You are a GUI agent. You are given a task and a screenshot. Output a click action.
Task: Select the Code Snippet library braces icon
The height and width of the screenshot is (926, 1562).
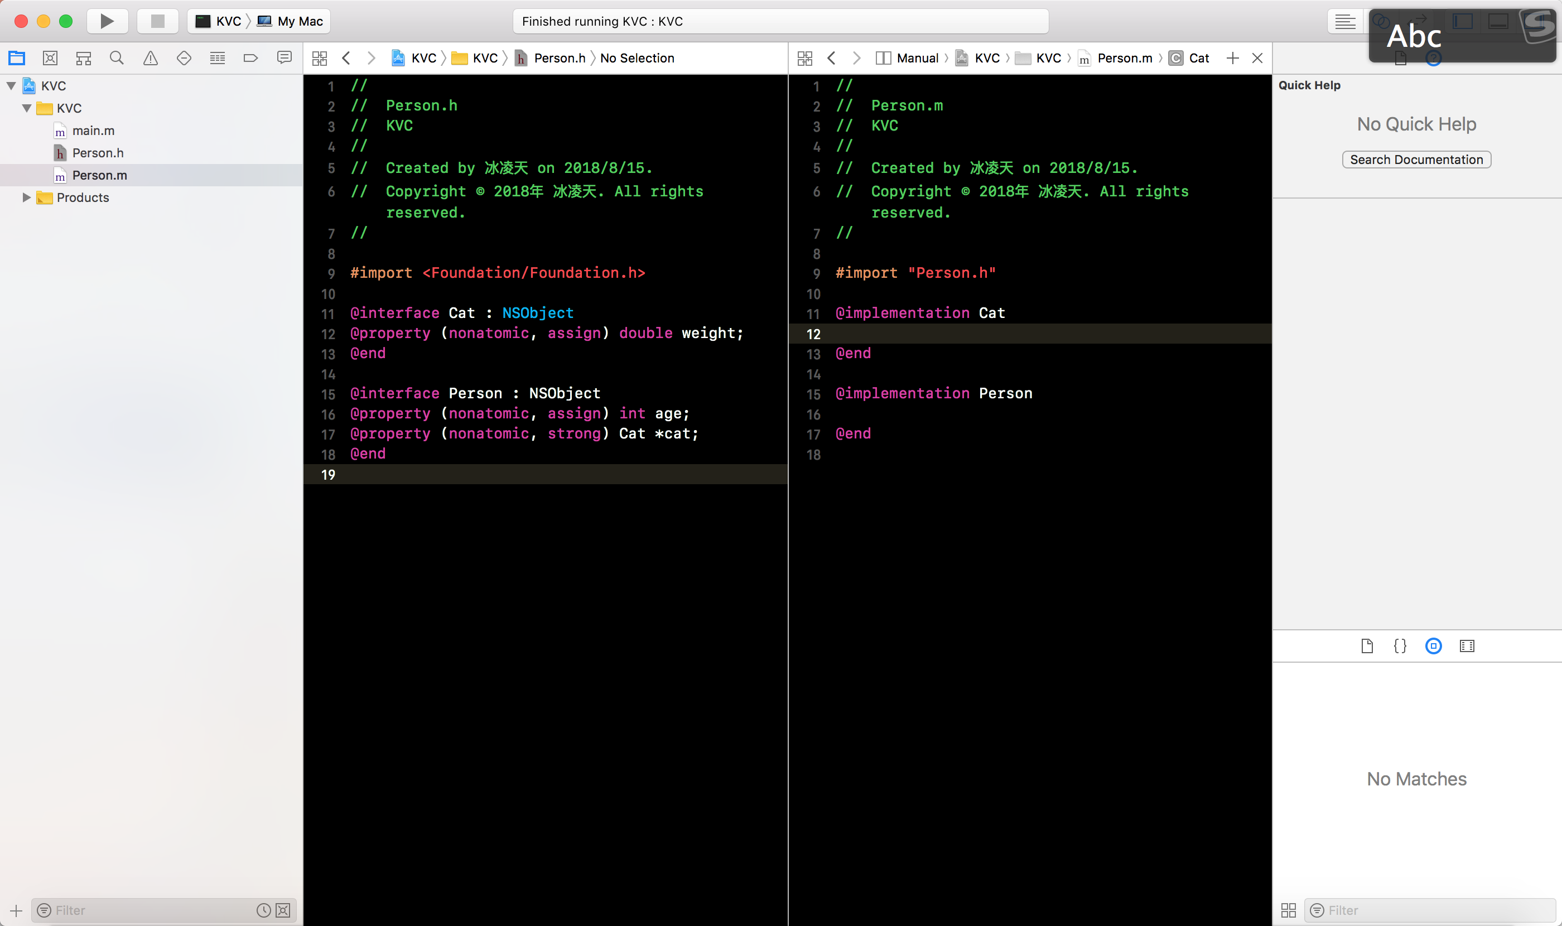(1400, 646)
